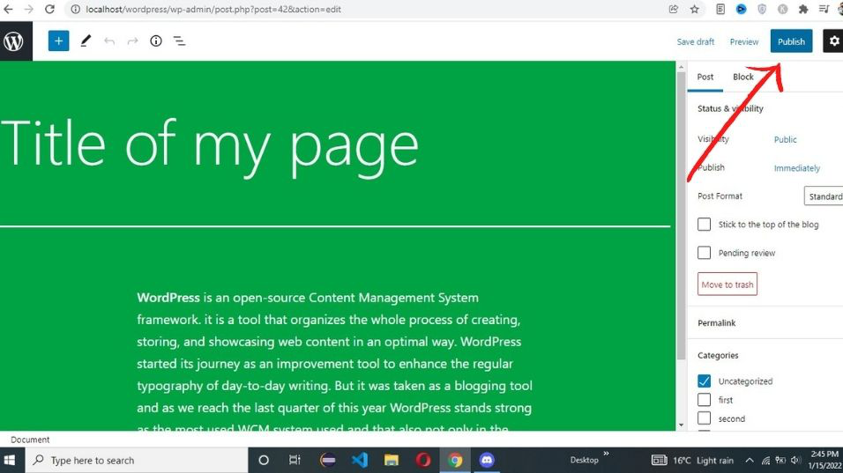Open Task View on the taskbar
This screenshot has width=843, height=473.
pyautogui.click(x=295, y=460)
